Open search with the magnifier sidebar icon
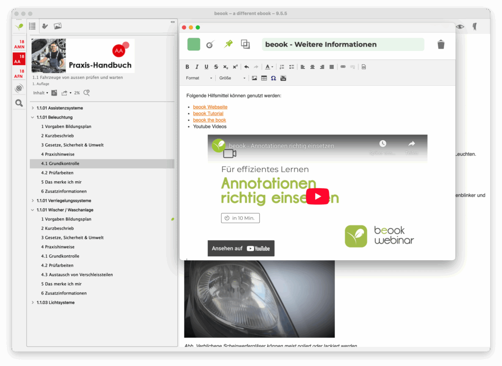This screenshot has height=366, width=502. (19, 103)
